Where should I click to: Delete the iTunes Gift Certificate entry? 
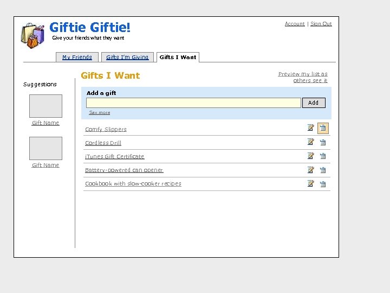pos(323,156)
